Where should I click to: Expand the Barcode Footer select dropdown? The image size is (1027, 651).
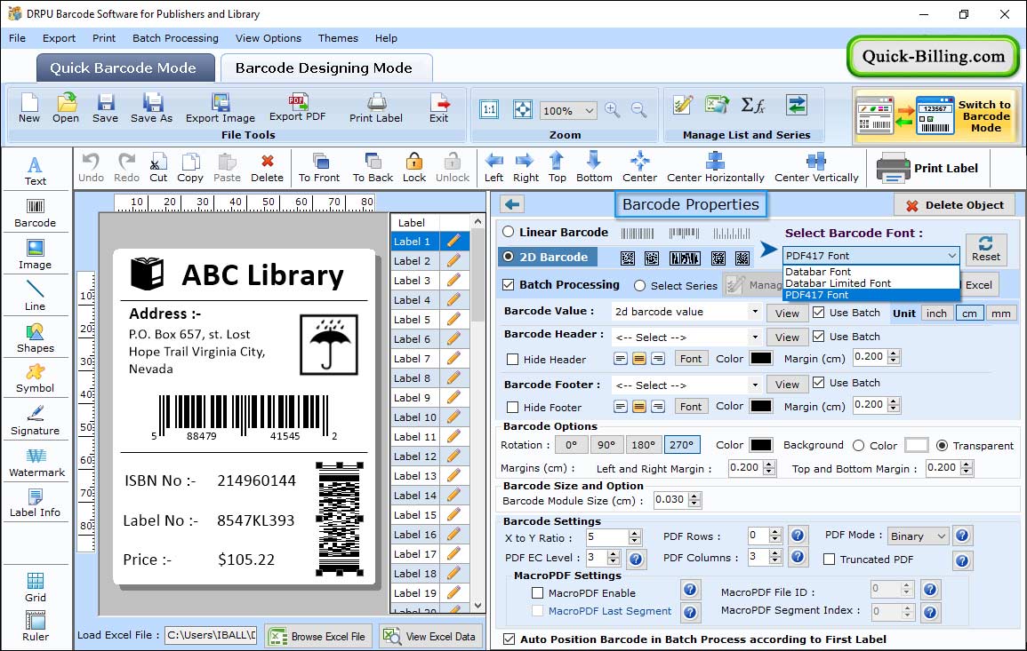(x=755, y=385)
